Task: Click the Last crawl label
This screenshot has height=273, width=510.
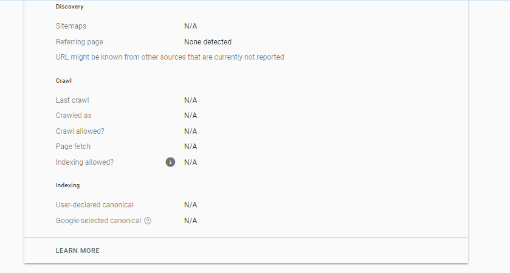Action: pyautogui.click(x=72, y=100)
